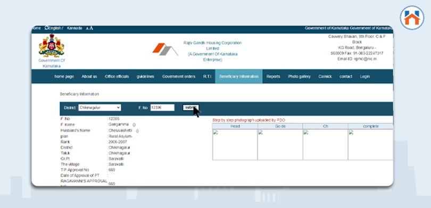Click the Ch column header
This screenshot has width=431, height=208.
coord(326,126)
